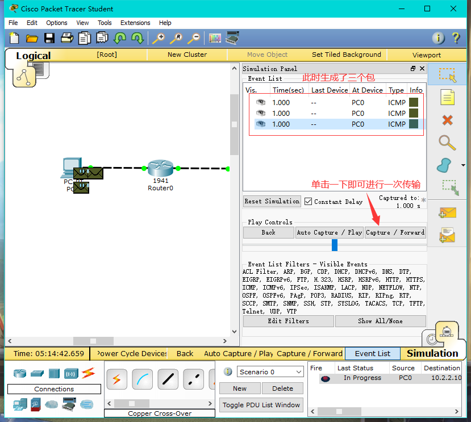The image size is (471, 422).
Task: Click workspace vertical scrollbar down arrow
Action: (x=234, y=332)
